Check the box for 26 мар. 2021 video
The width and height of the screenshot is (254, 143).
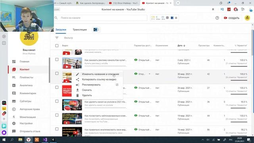tap(57, 87)
